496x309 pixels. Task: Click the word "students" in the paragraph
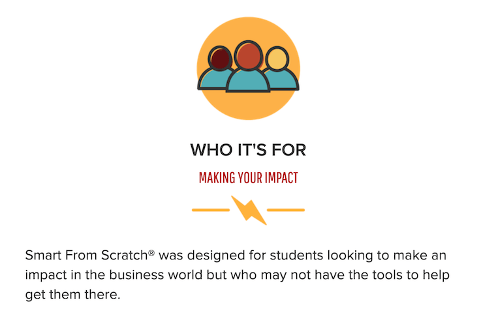pos(304,254)
